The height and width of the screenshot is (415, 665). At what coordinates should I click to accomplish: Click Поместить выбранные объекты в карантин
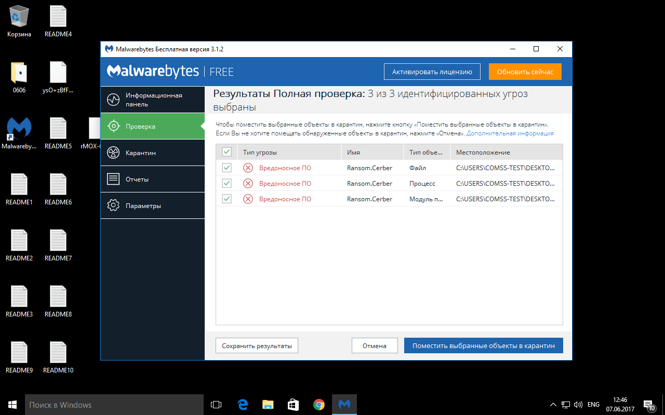[484, 345]
